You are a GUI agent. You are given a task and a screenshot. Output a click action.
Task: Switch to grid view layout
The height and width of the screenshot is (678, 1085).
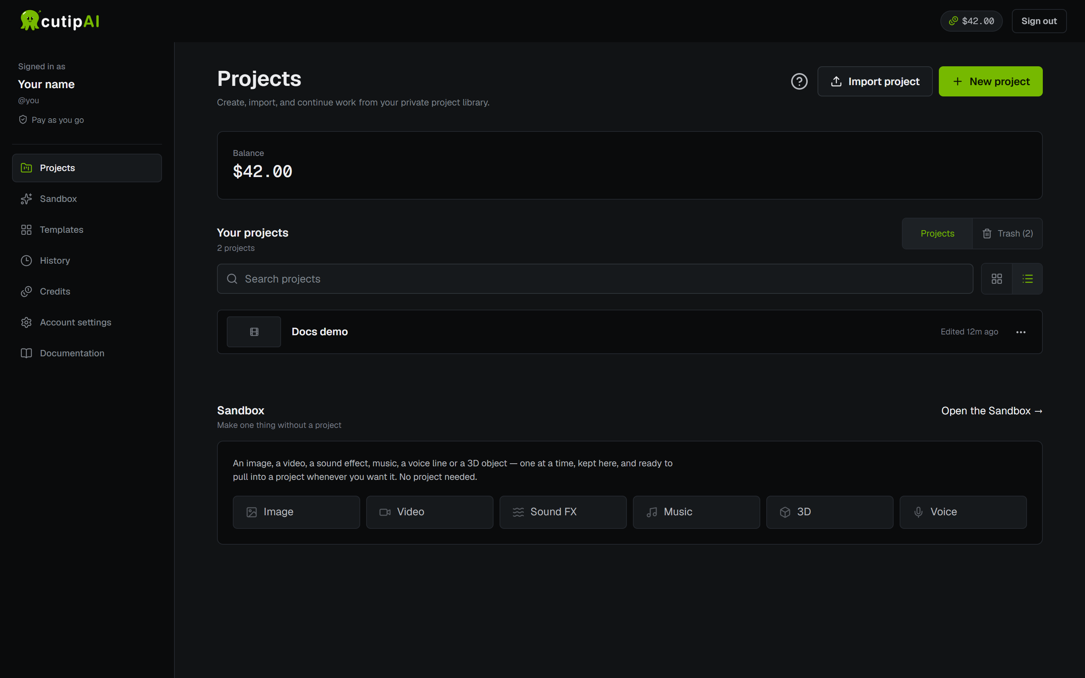pos(996,279)
